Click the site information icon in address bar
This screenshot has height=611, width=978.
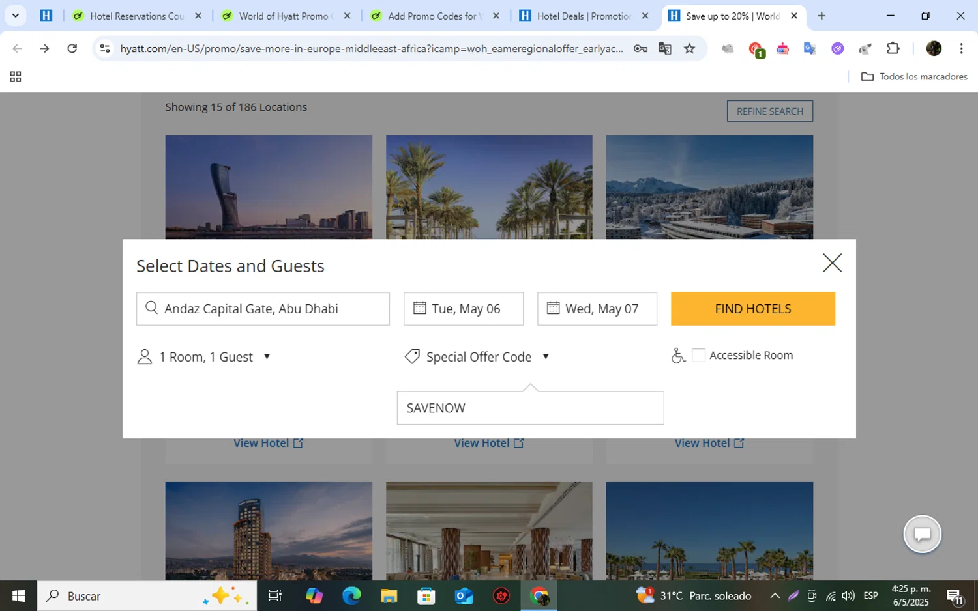click(x=105, y=48)
